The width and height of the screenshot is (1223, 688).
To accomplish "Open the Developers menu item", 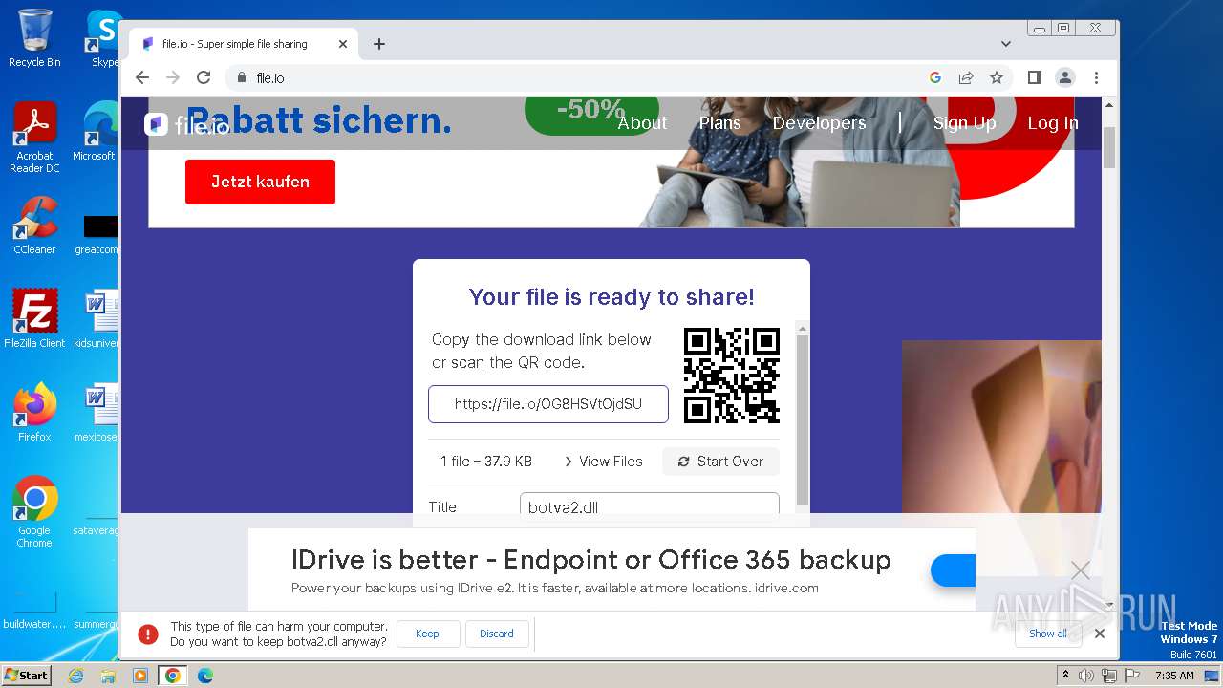I will [819, 122].
